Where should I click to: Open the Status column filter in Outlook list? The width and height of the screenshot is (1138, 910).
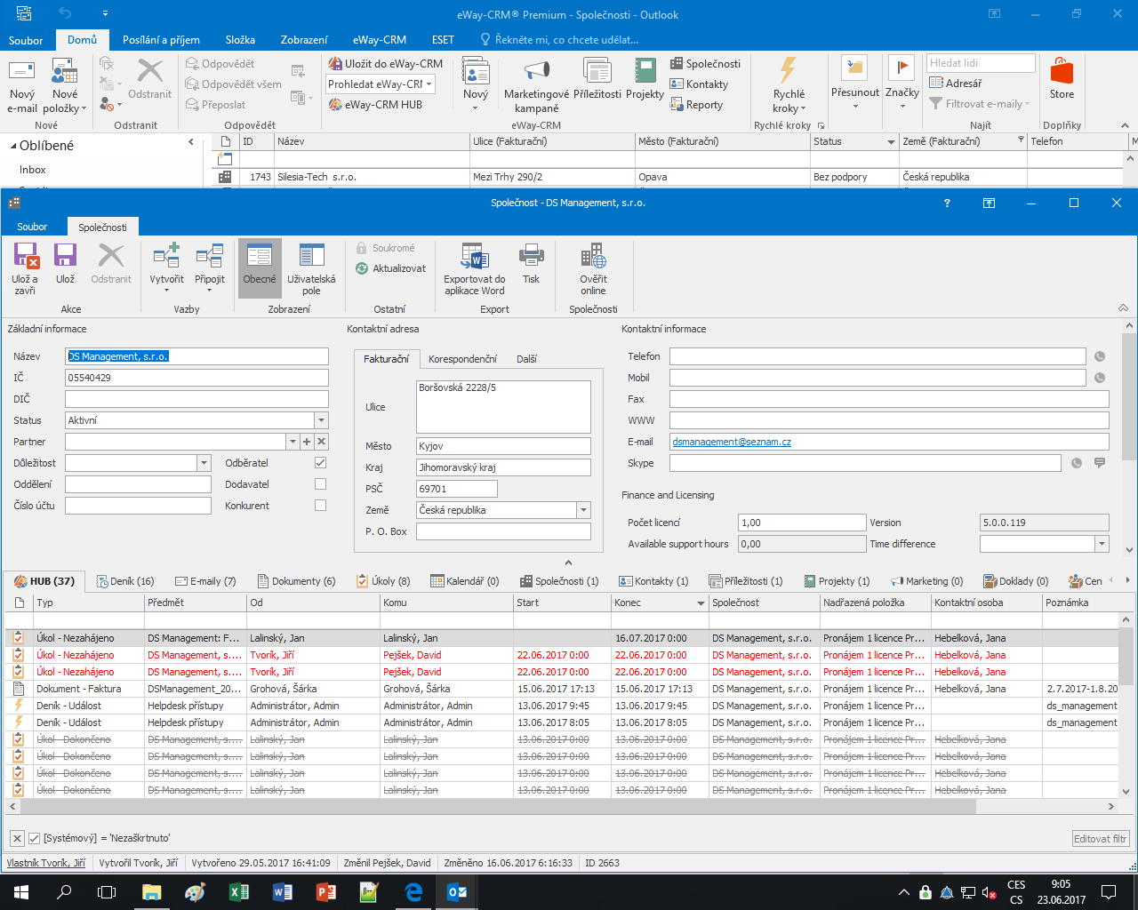pos(891,142)
